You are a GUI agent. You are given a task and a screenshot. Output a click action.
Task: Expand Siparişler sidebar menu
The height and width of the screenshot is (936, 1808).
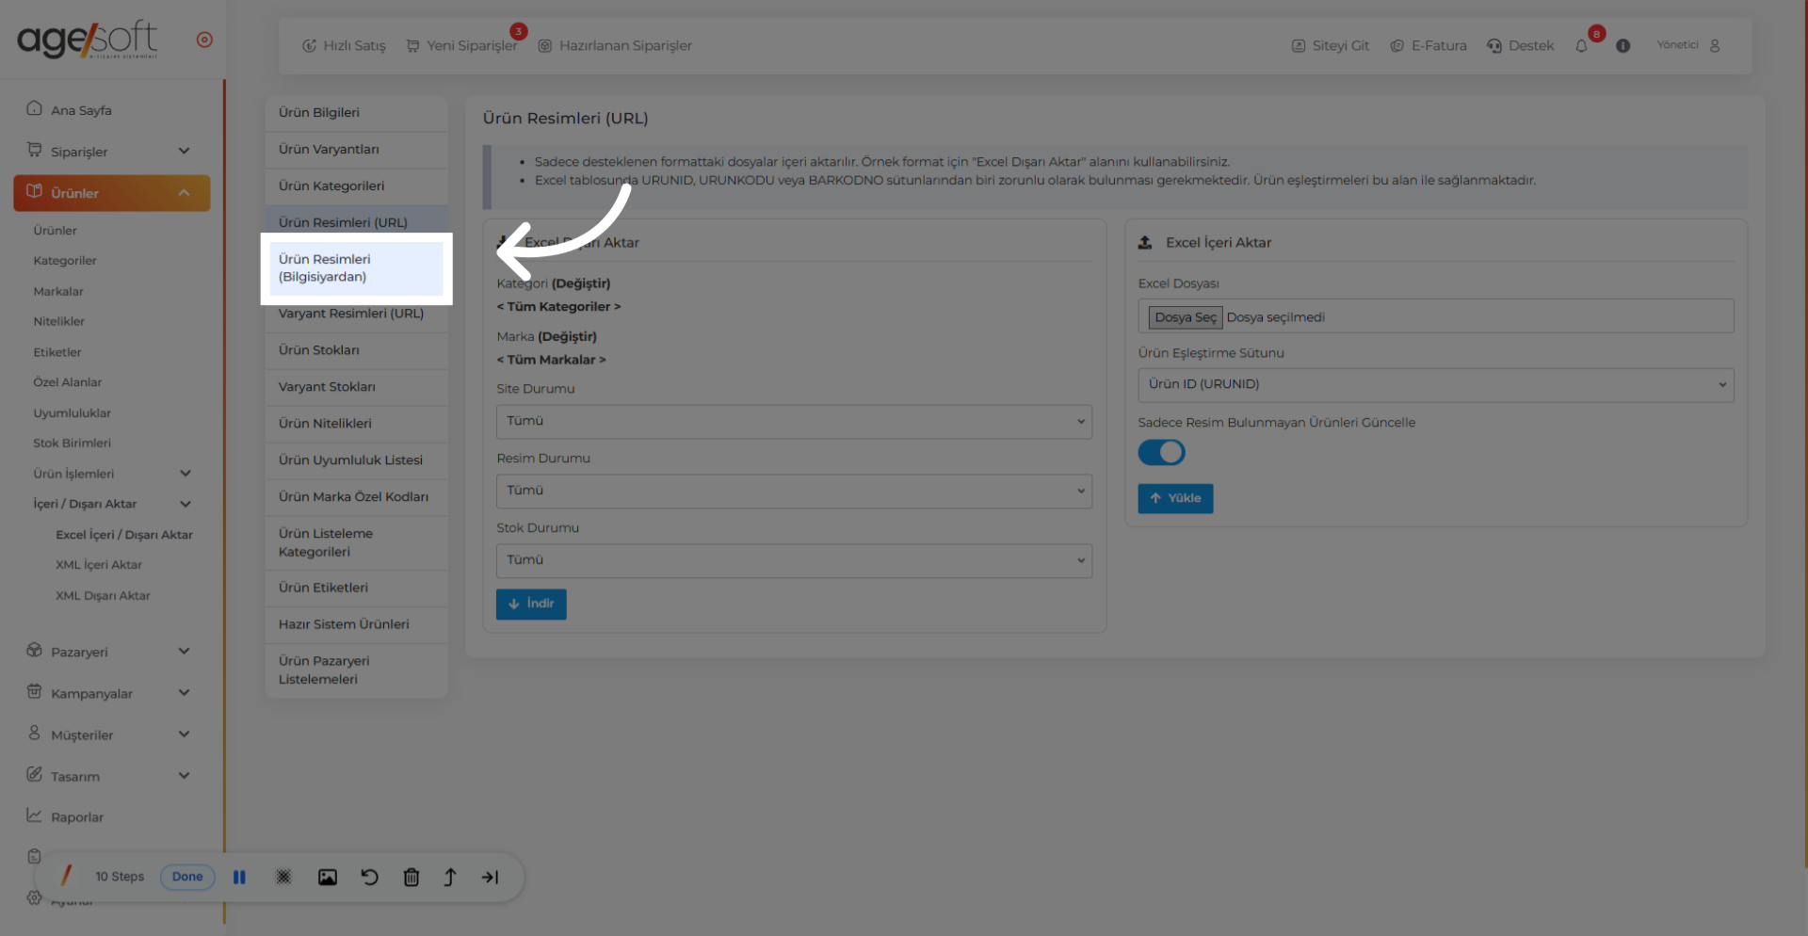[x=110, y=152]
